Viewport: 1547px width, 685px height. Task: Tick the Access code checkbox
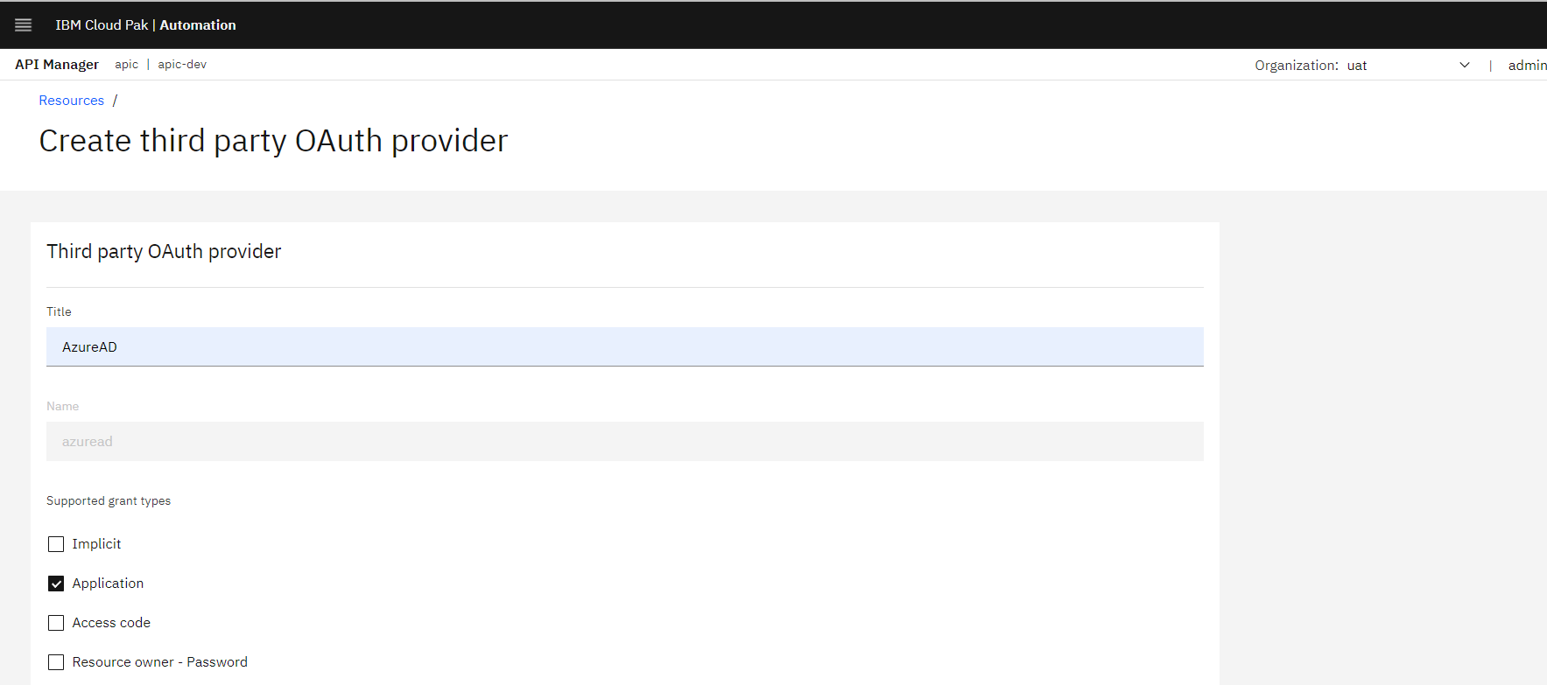[x=56, y=623]
